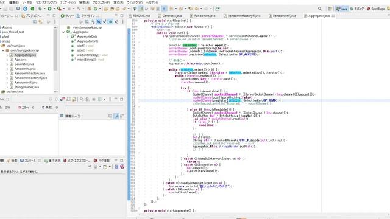390x219 pixels.
Task: Select RandomIntFactory.java in Package Explorer
Action: pos(30,73)
